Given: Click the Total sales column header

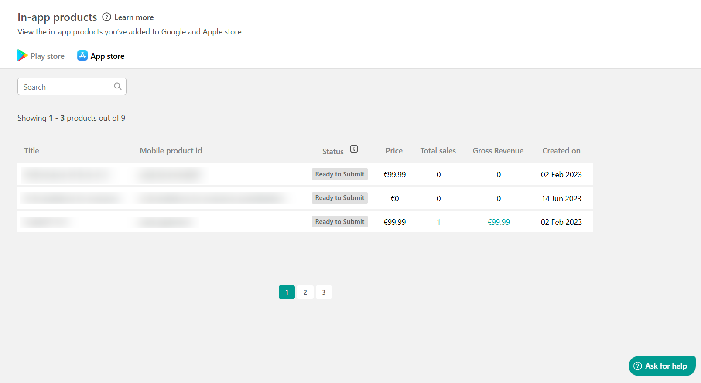Looking at the screenshot, I should coord(438,151).
